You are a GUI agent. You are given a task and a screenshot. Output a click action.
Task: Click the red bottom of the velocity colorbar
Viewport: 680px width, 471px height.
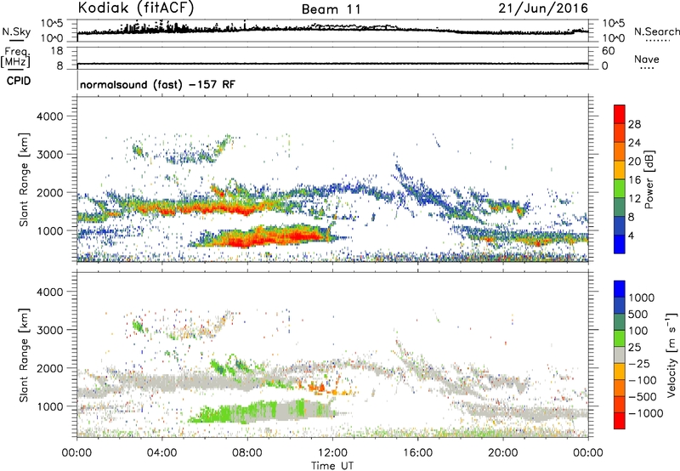click(620, 421)
